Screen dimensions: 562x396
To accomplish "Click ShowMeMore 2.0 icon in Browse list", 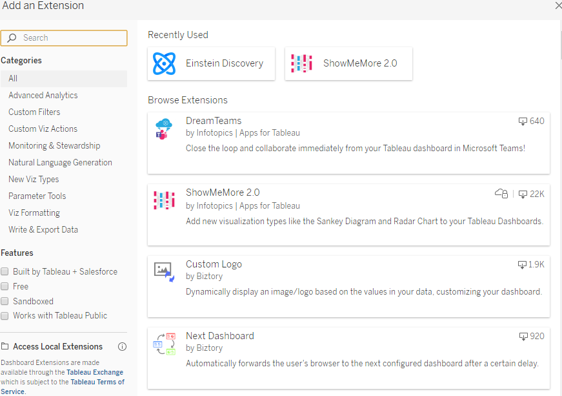I will click(x=164, y=200).
